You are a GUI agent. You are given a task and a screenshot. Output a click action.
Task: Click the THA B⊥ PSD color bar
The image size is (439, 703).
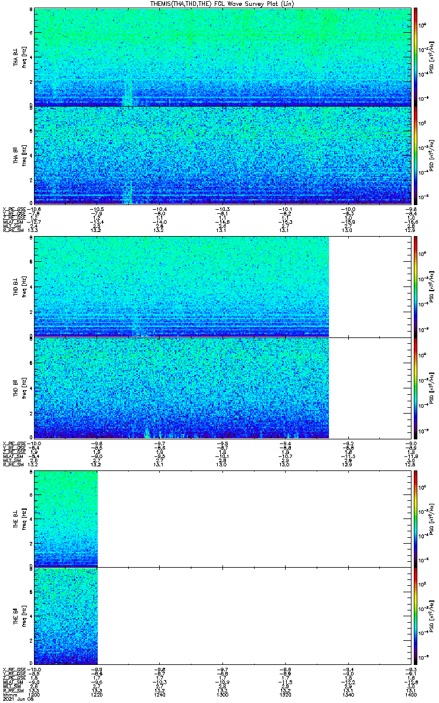(x=416, y=57)
